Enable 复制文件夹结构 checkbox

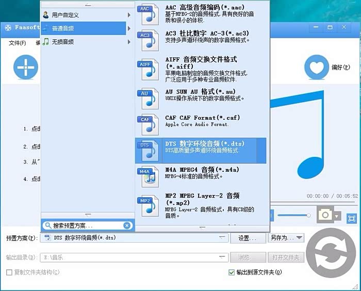(x=9, y=272)
